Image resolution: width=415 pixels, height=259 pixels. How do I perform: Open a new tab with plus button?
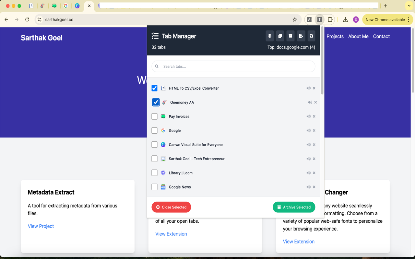385,6
